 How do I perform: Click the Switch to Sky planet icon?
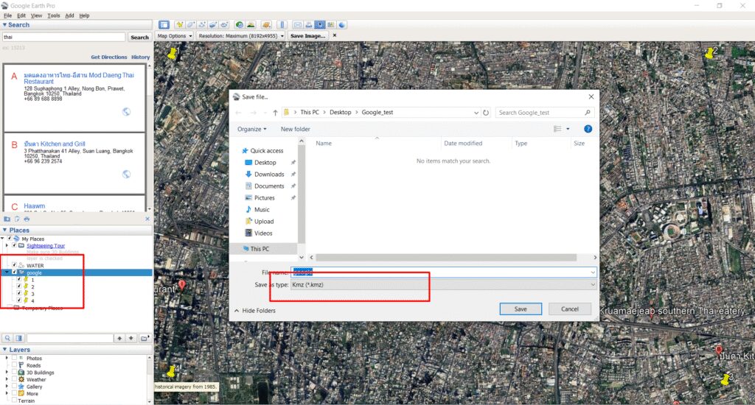pyautogui.click(x=266, y=24)
